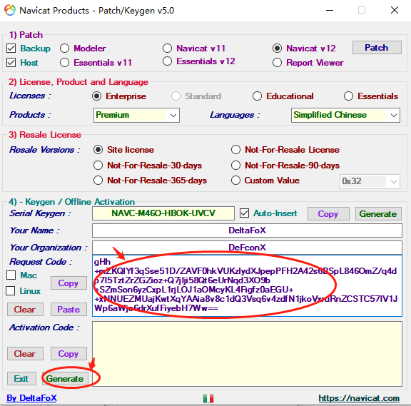The image size is (411, 406).
Task: Select Navicat v11 radio option
Action: [x=167, y=49]
